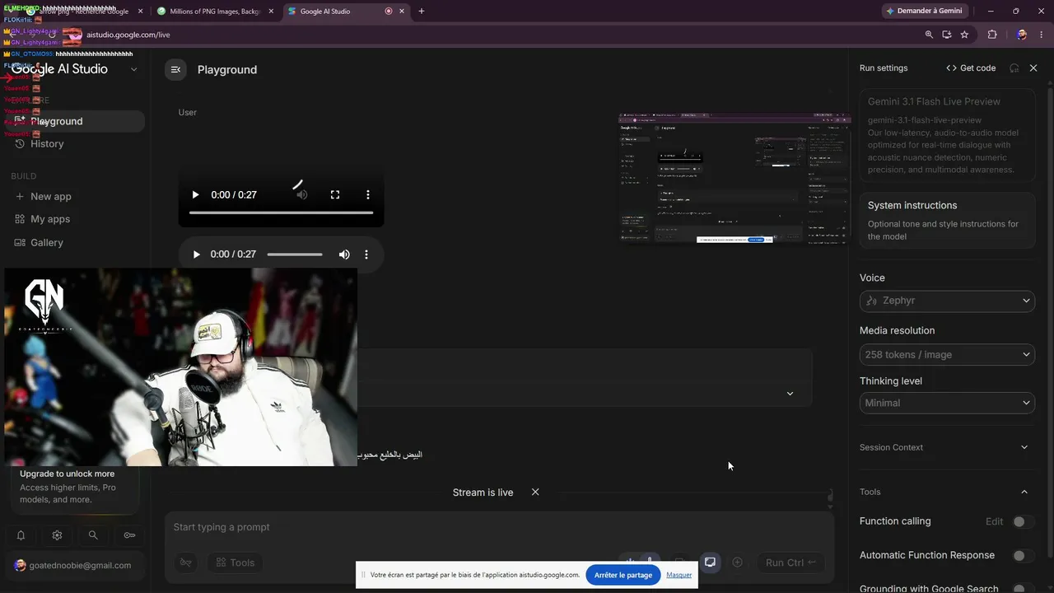Open the browser extensions puzzle icon
The width and height of the screenshot is (1054, 593).
point(992,35)
